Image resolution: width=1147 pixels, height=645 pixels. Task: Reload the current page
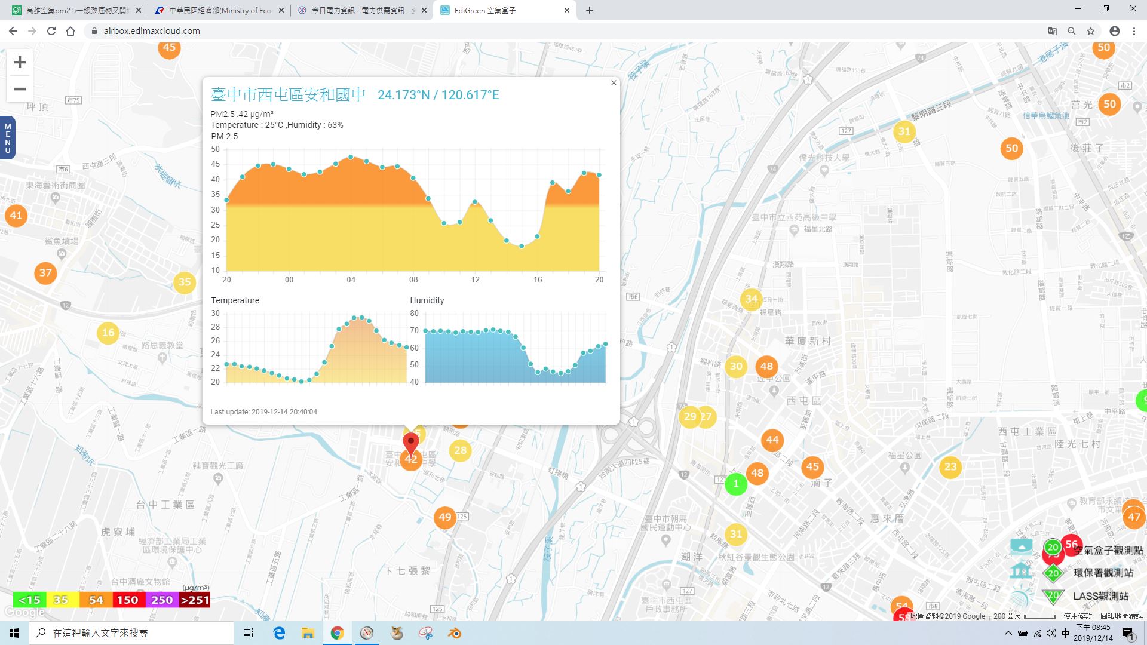click(x=51, y=31)
